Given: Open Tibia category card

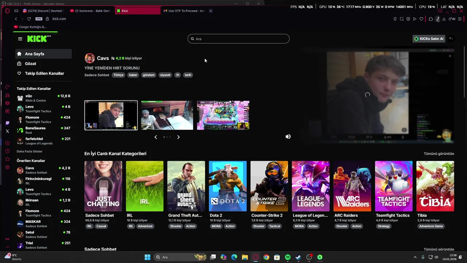Looking at the screenshot, I should coord(435,186).
